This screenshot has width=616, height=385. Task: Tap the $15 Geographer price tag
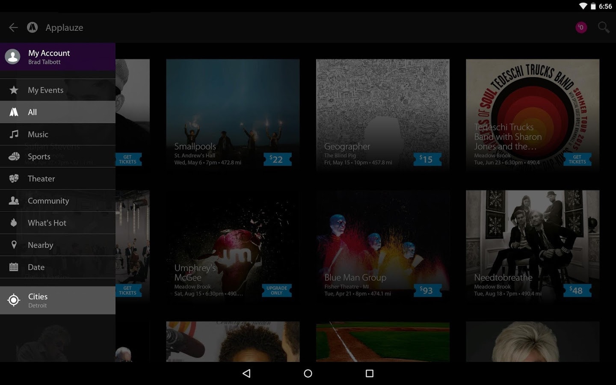(427, 159)
